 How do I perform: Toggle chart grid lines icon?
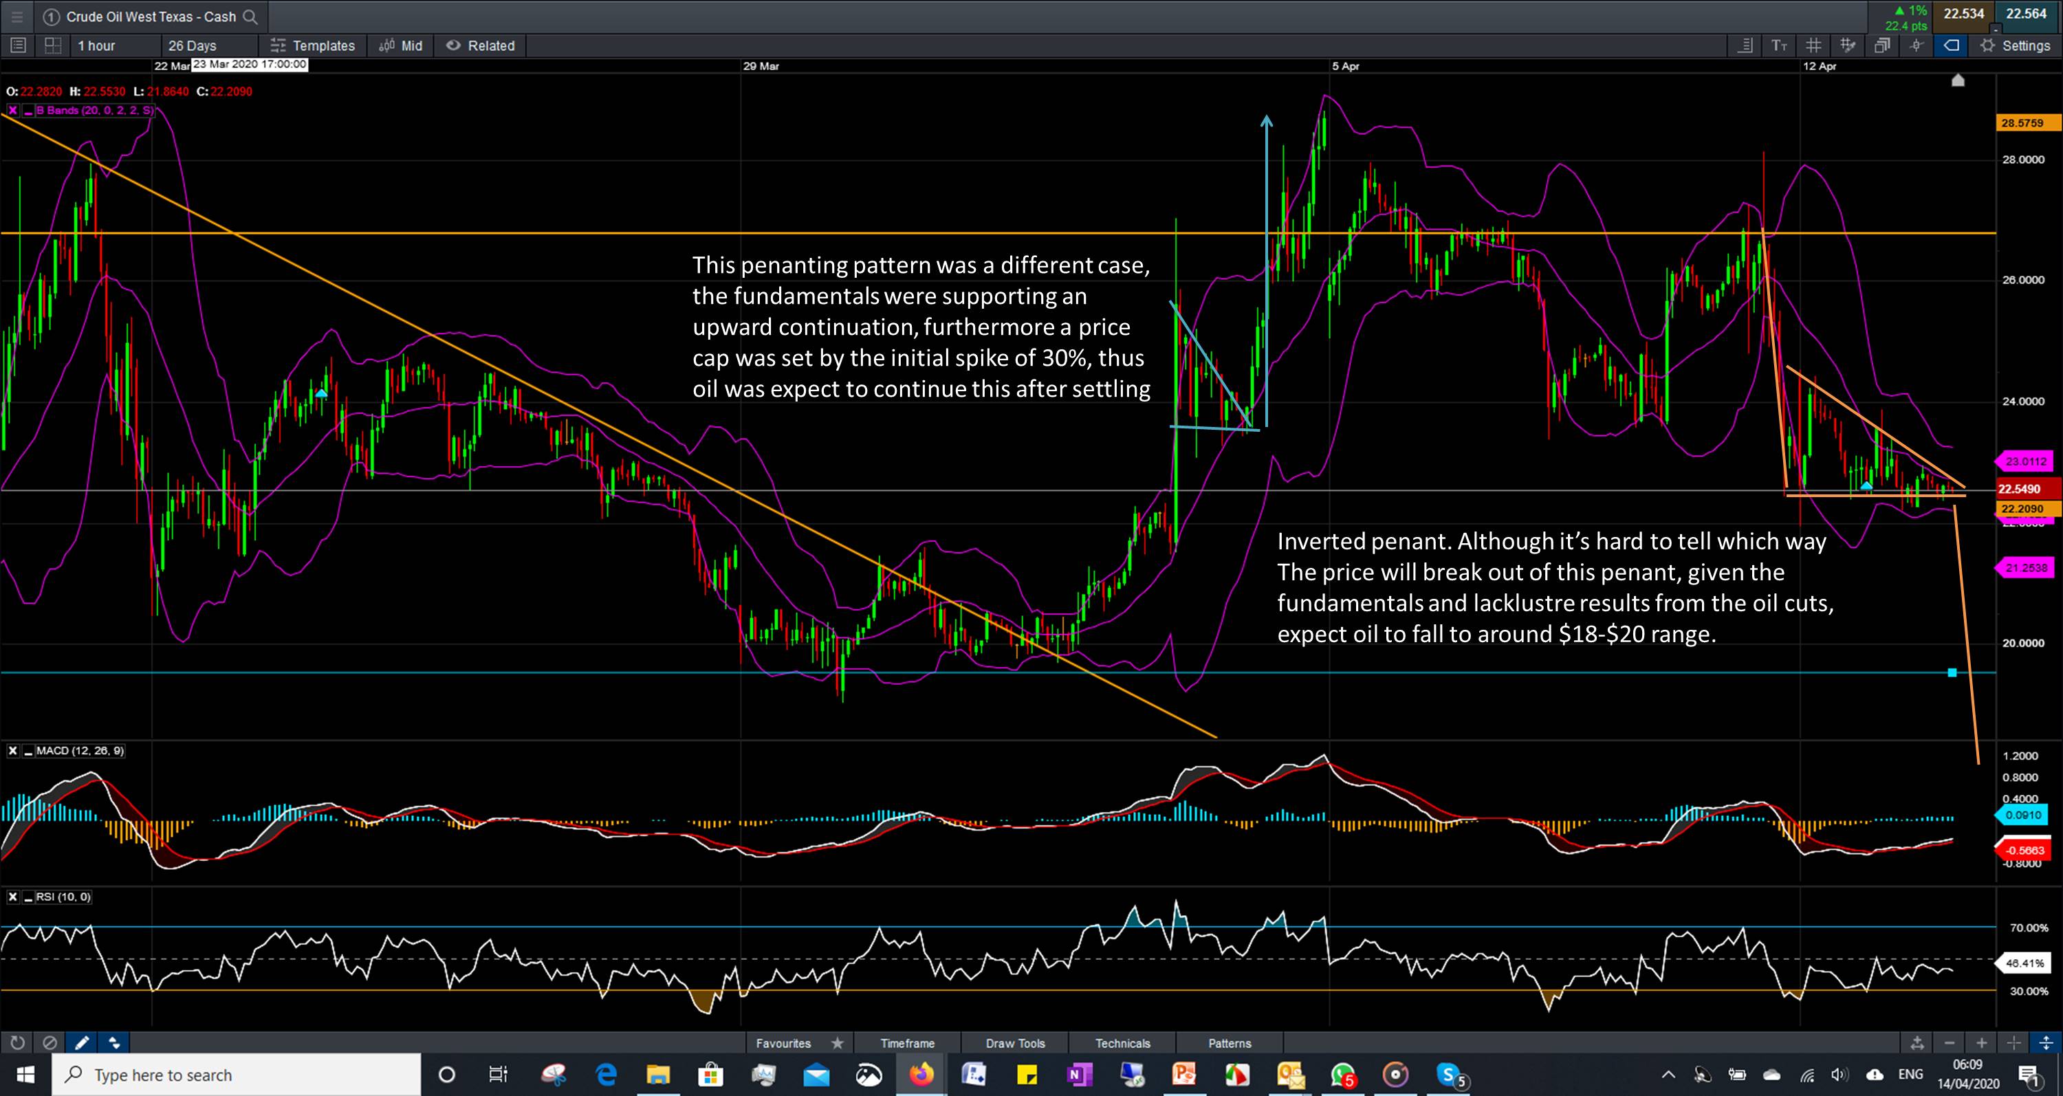click(x=1813, y=45)
